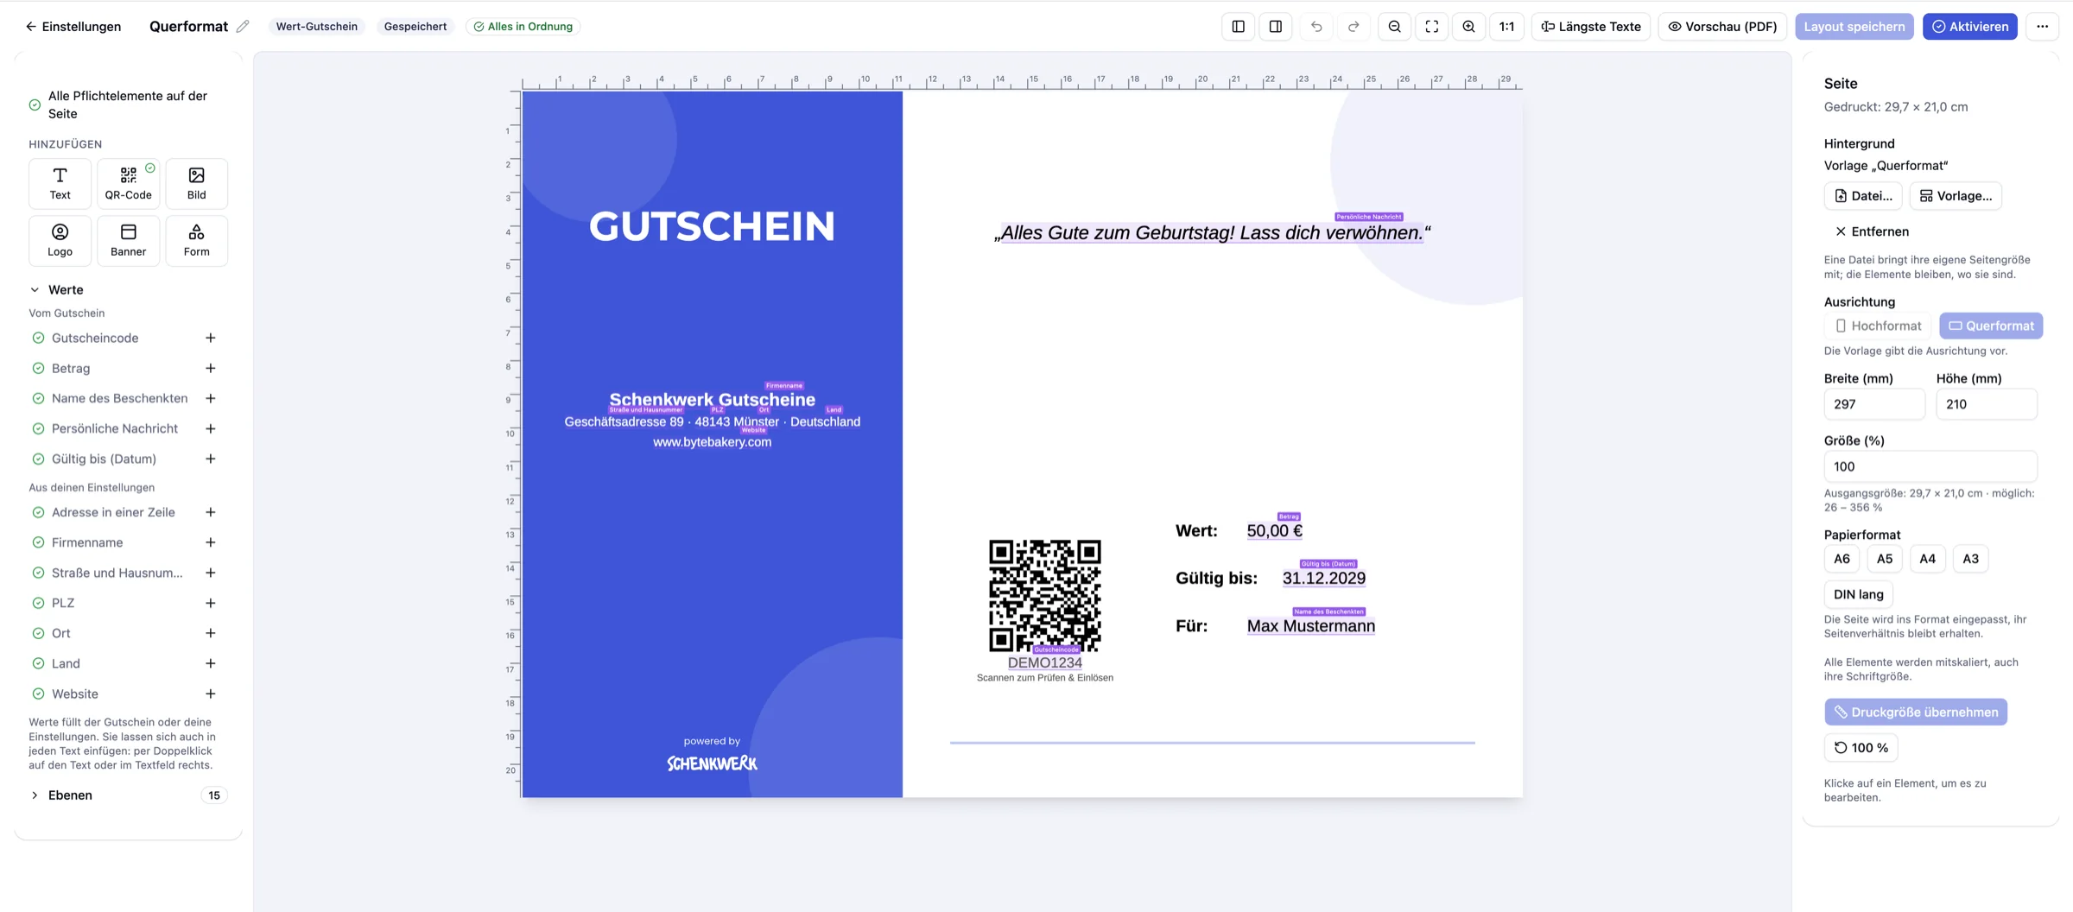Viewport: 2073px width, 912px height.
Task: Click the Höhe (mm) field
Action: pos(1987,404)
